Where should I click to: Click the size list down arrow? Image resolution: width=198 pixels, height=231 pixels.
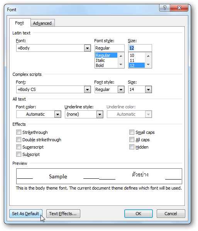pos(148,65)
